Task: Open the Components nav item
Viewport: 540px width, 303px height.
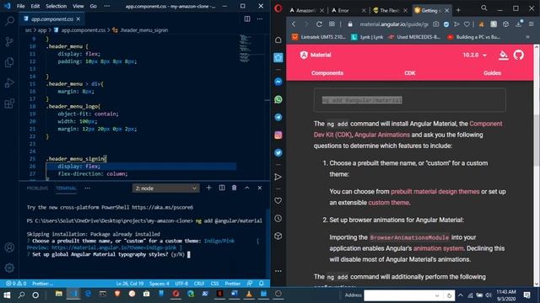Action: coord(327,73)
